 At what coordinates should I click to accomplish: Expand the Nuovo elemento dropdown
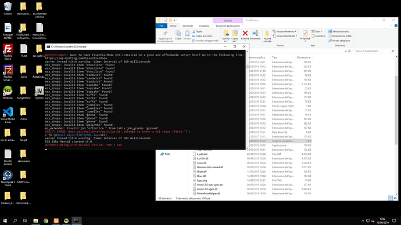click(285, 31)
